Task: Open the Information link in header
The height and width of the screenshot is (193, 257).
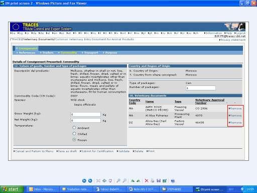Action: [213, 33]
